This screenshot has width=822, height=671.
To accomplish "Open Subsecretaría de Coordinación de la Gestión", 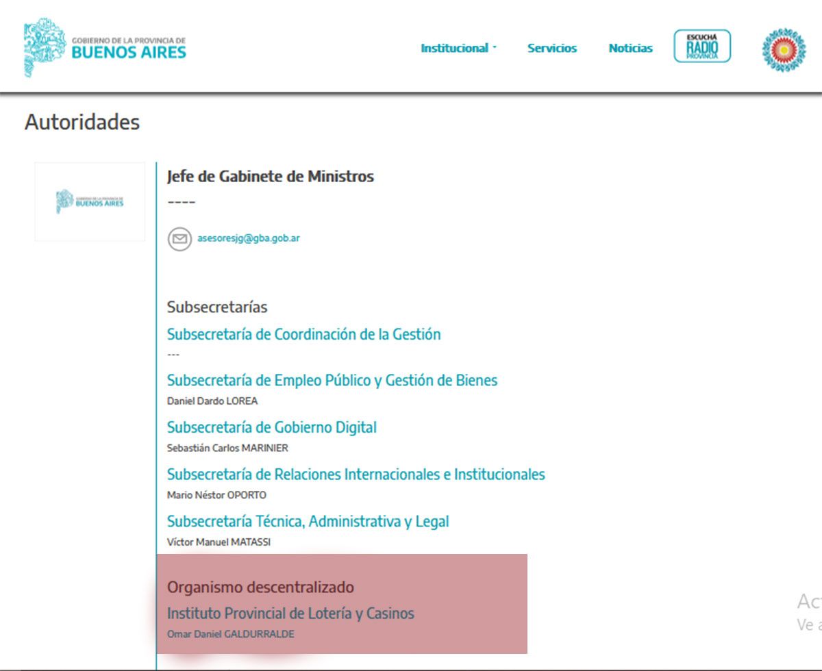I will [303, 335].
